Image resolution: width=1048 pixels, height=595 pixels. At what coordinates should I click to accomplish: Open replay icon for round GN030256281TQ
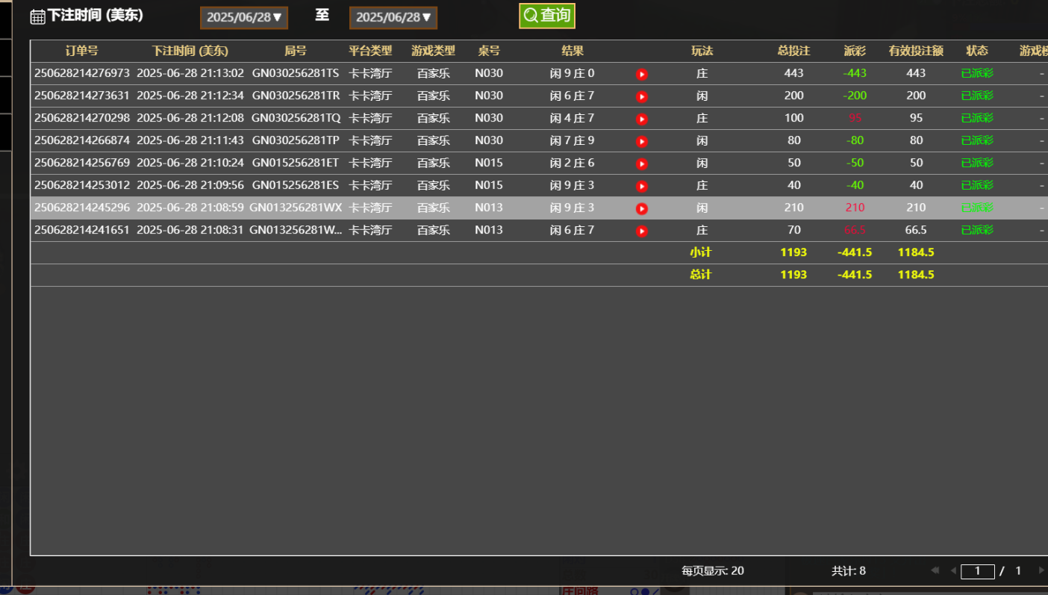coord(641,119)
